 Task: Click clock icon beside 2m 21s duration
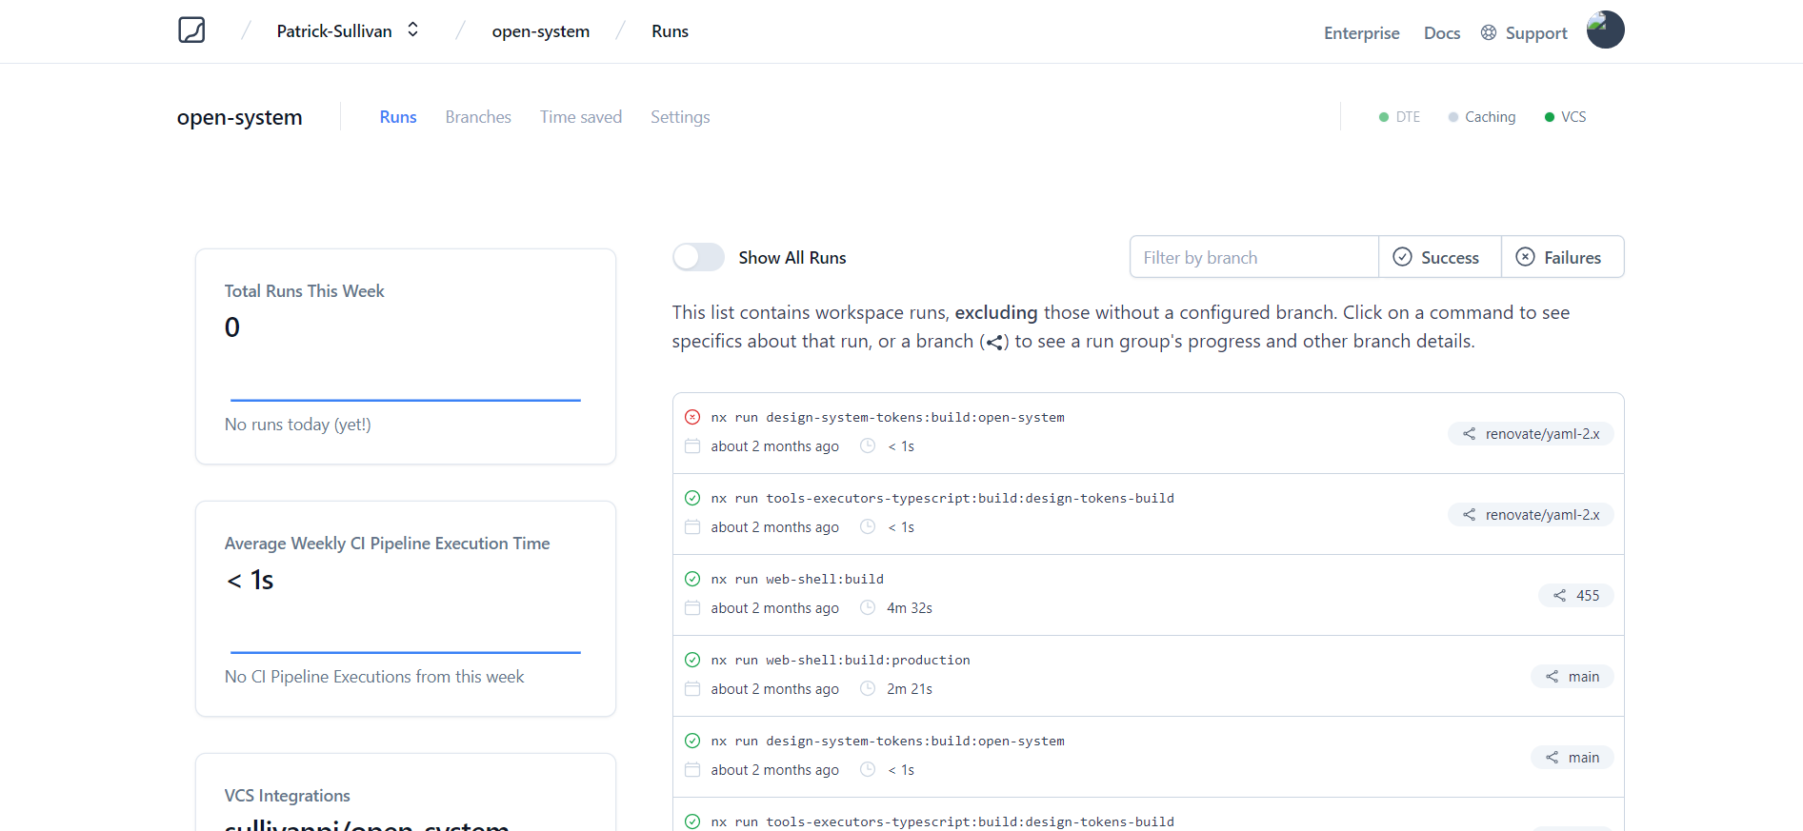pos(868,688)
